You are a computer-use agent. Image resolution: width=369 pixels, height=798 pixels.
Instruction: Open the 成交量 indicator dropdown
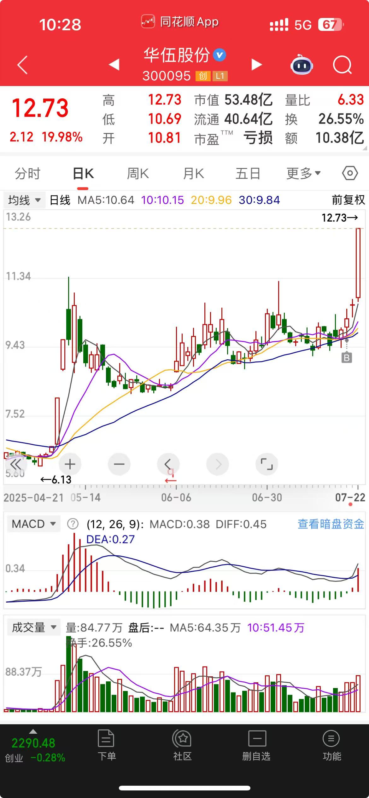pyautogui.click(x=33, y=627)
